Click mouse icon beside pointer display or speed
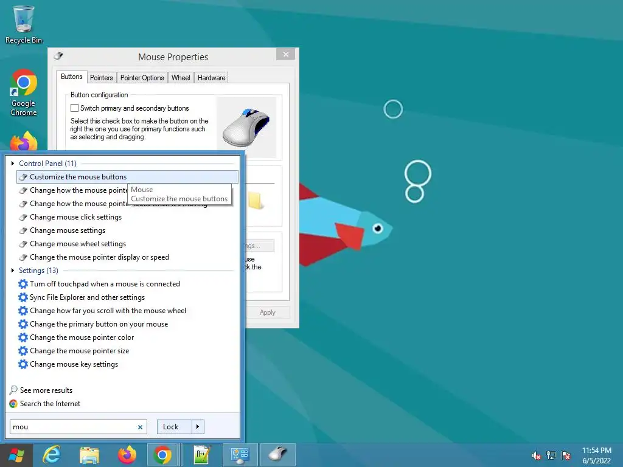Screen dimensions: 623x467 (x=24, y=257)
